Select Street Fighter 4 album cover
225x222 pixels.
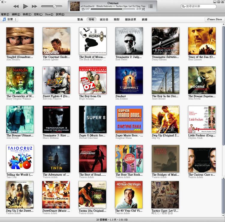tap(56, 80)
